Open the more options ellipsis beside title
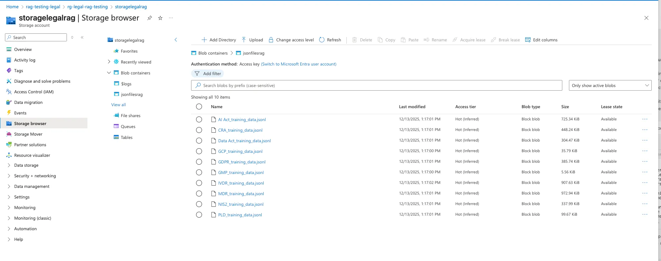 171,18
